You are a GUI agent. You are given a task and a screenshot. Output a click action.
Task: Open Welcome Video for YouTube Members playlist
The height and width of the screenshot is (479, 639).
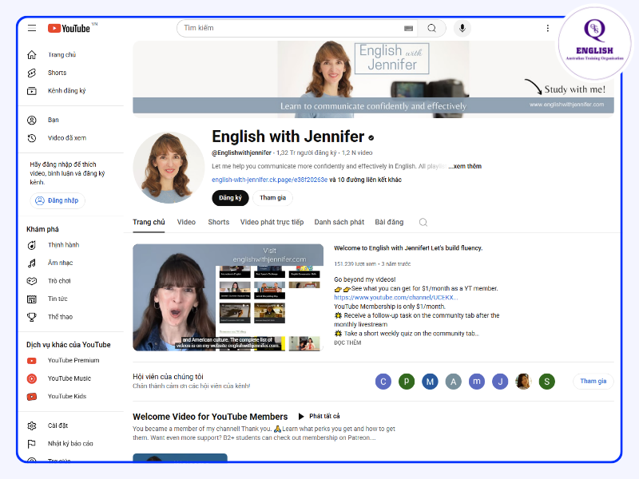click(x=210, y=417)
